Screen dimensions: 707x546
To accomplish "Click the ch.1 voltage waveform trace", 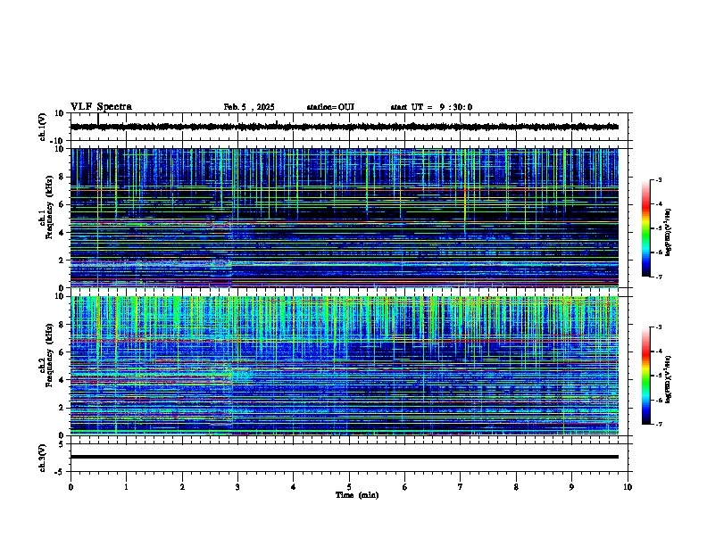I will click(x=345, y=127).
